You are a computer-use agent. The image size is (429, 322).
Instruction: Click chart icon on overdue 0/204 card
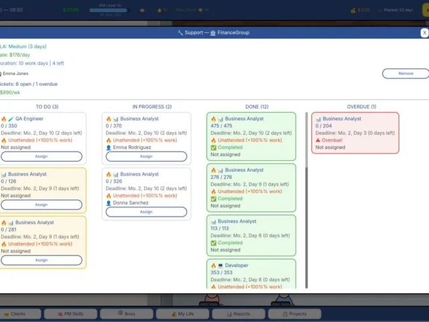[318, 119]
